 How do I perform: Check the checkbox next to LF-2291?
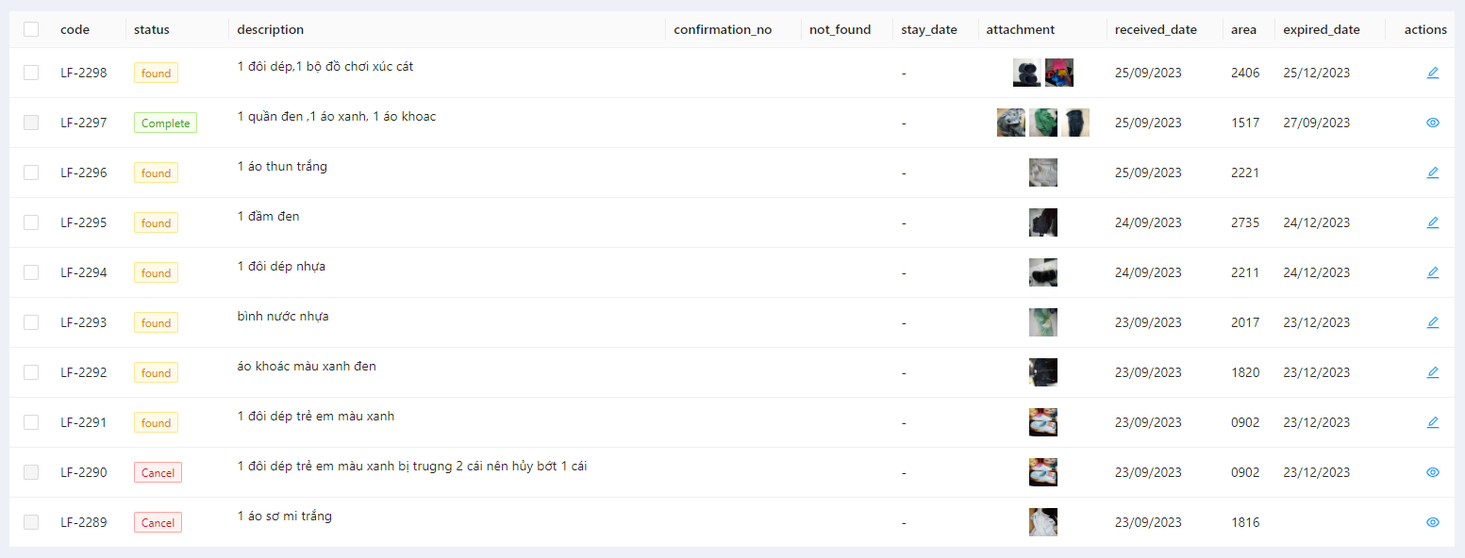pyautogui.click(x=31, y=422)
